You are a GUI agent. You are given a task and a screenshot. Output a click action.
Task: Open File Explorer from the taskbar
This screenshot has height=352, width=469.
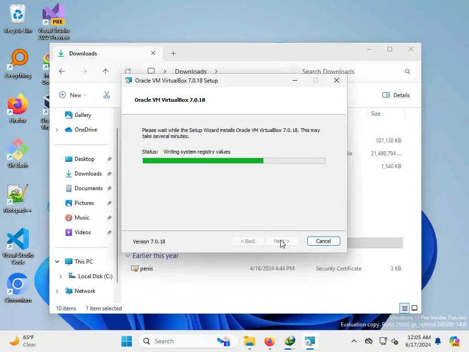(249, 341)
